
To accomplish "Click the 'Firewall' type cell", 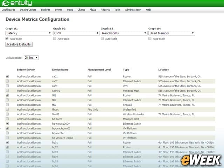I will coord(127,105).
